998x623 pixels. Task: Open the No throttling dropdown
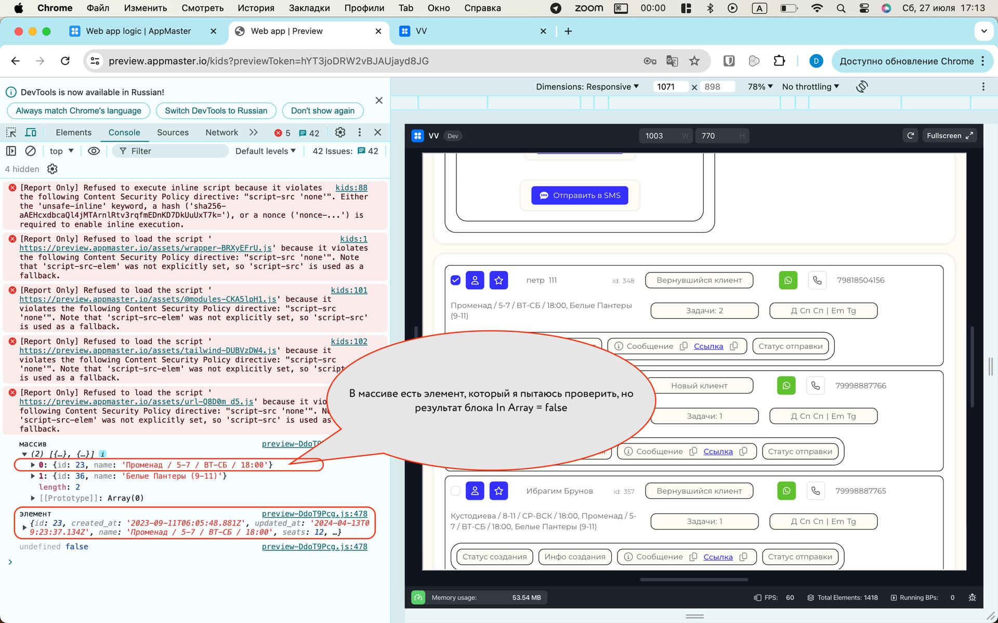click(x=810, y=87)
